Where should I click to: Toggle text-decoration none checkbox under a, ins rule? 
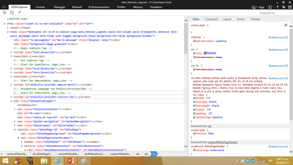point(194,69)
